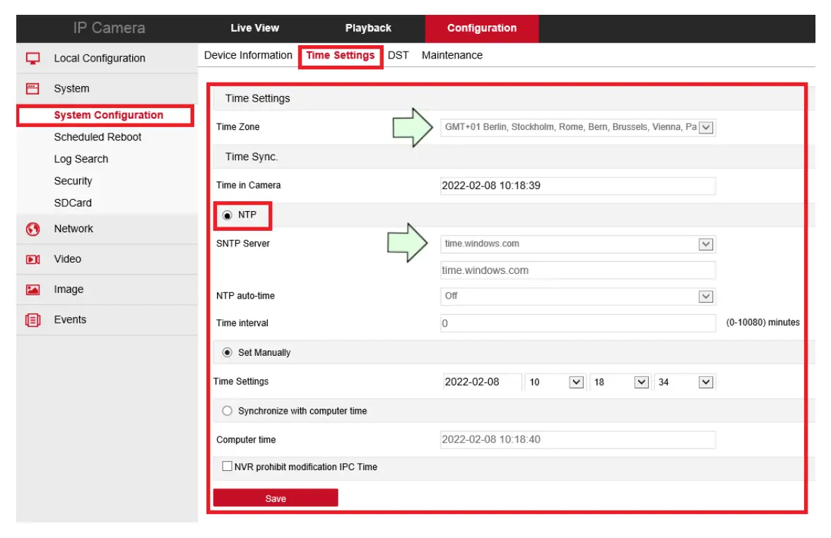Open the Time Zone dropdown

click(706, 128)
